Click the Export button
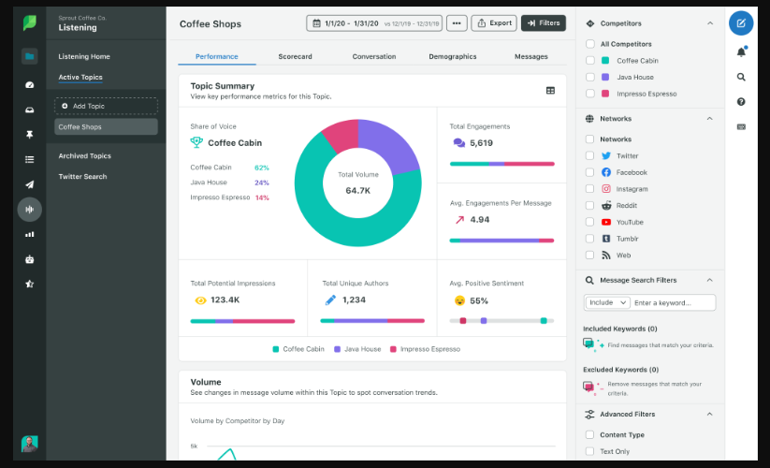Screen dimensions: 770x468 click(494, 23)
